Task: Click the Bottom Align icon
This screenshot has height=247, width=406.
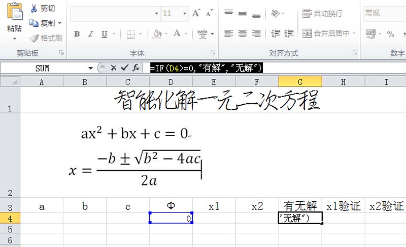Action: click(256, 15)
